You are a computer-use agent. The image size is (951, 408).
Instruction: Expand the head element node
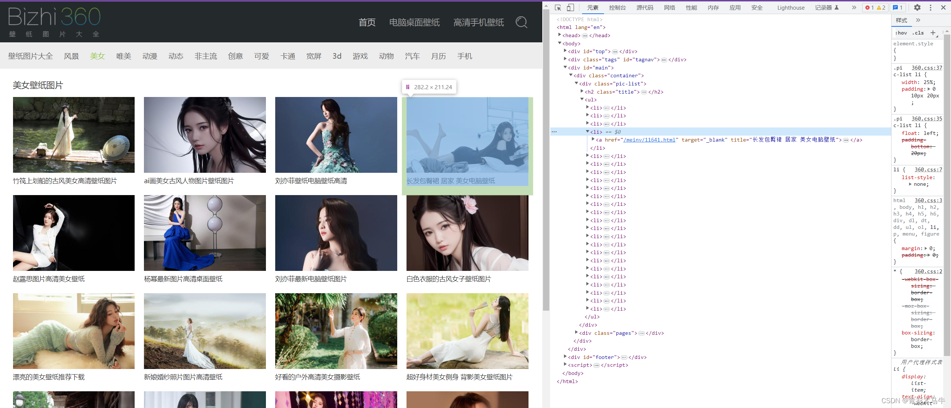[559, 35]
